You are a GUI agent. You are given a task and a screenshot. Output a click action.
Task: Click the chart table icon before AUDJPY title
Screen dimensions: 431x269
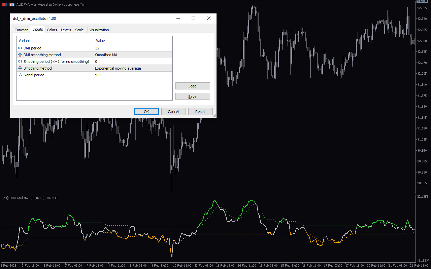[x=5, y=5]
